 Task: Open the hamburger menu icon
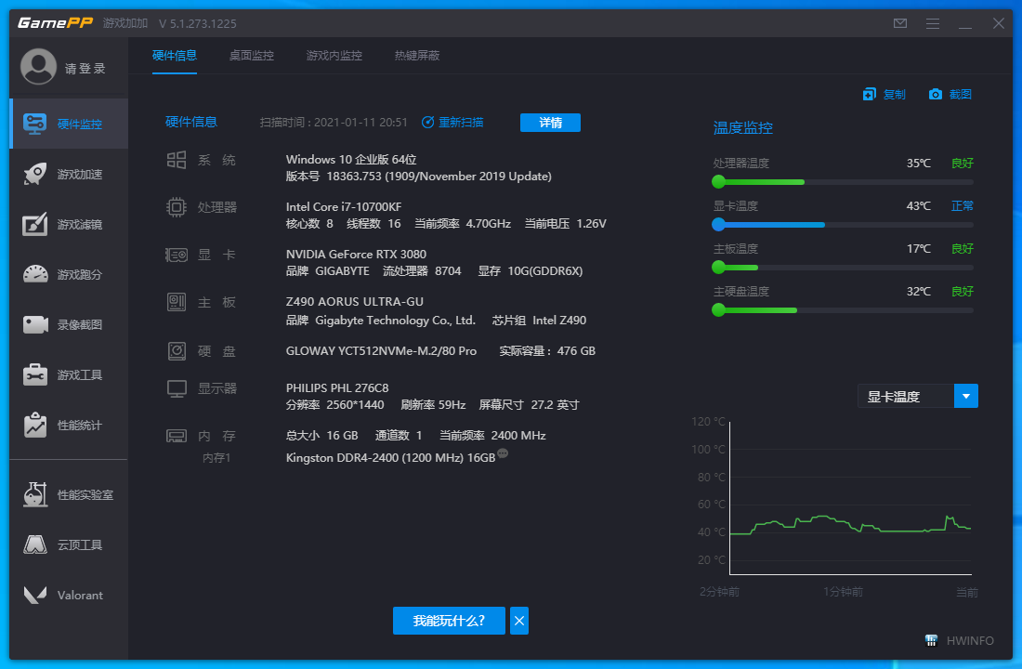(933, 23)
